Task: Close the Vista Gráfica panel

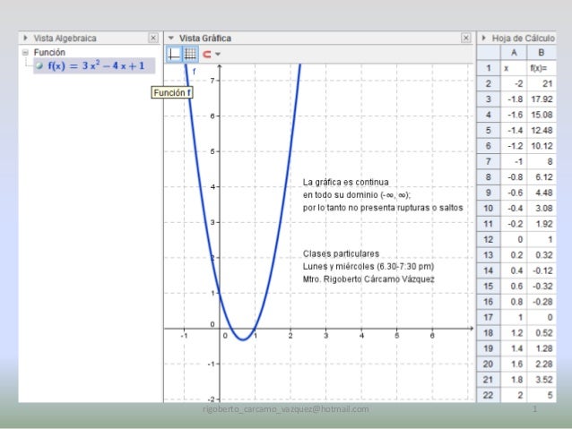Action: point(465,39)
